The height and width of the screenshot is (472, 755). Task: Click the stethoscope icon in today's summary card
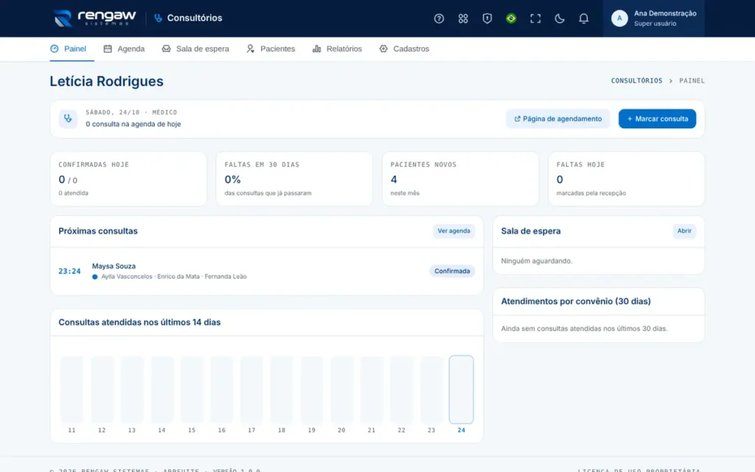pyautogui.click(x=68, y=119)
